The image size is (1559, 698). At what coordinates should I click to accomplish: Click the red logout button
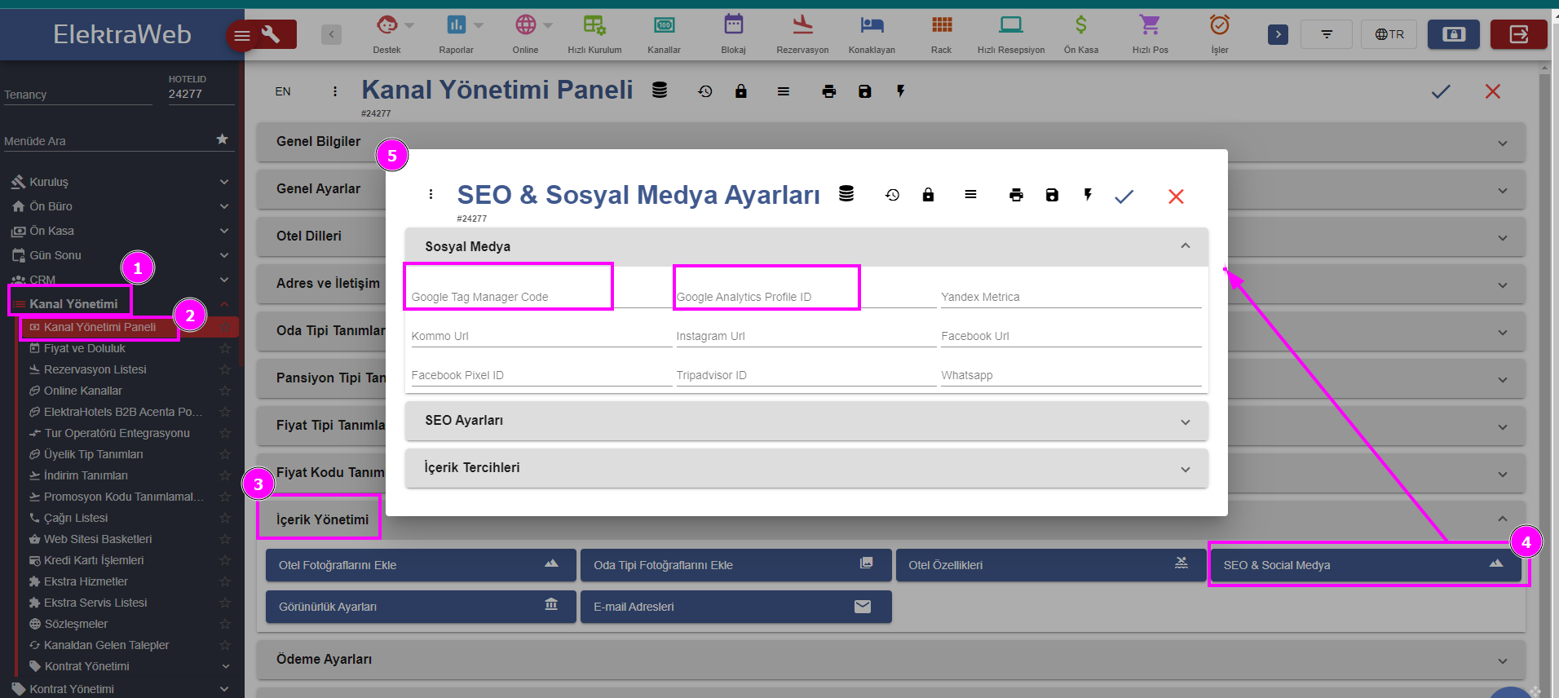(1519, 34)
